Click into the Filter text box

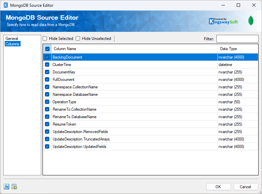(x=237, y=39)
